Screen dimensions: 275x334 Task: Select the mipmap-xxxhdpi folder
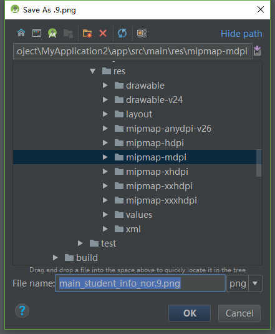click(x=155, y=200)
